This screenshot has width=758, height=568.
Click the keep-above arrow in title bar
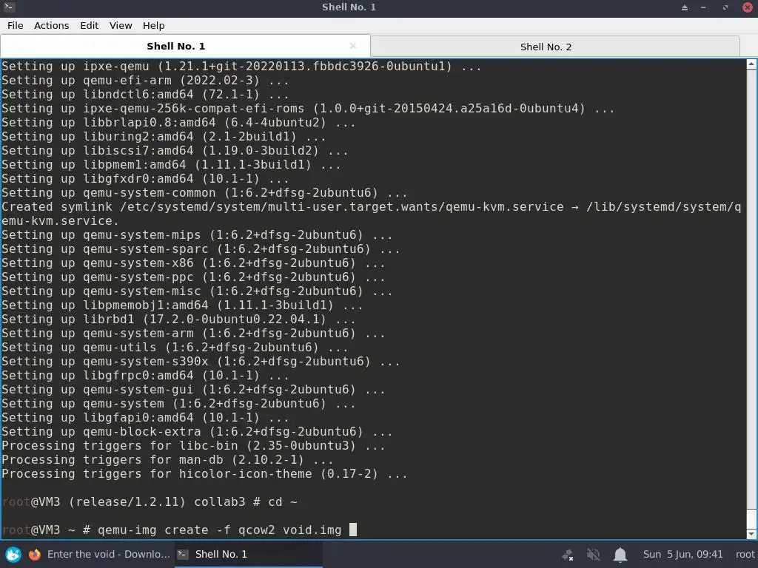pyautogui.click(x=685, y=7)
